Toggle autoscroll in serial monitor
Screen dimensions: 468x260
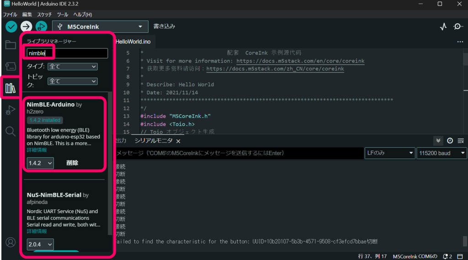(438, 141)
